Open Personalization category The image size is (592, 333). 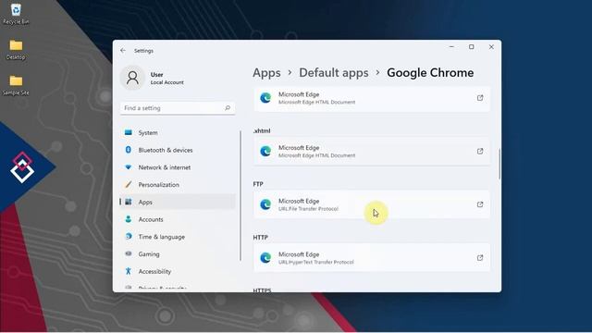[x=178, y=185]
